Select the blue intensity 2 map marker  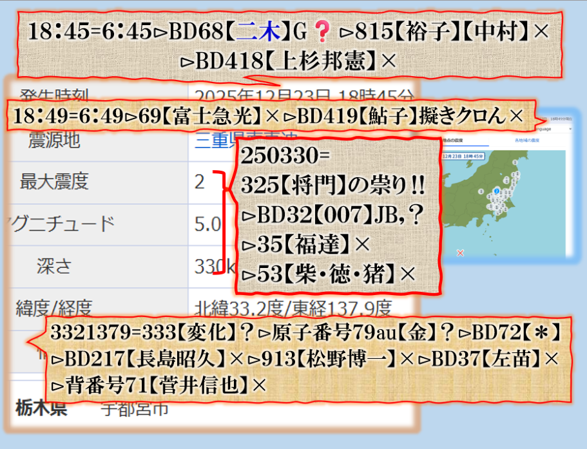(496, 191)
